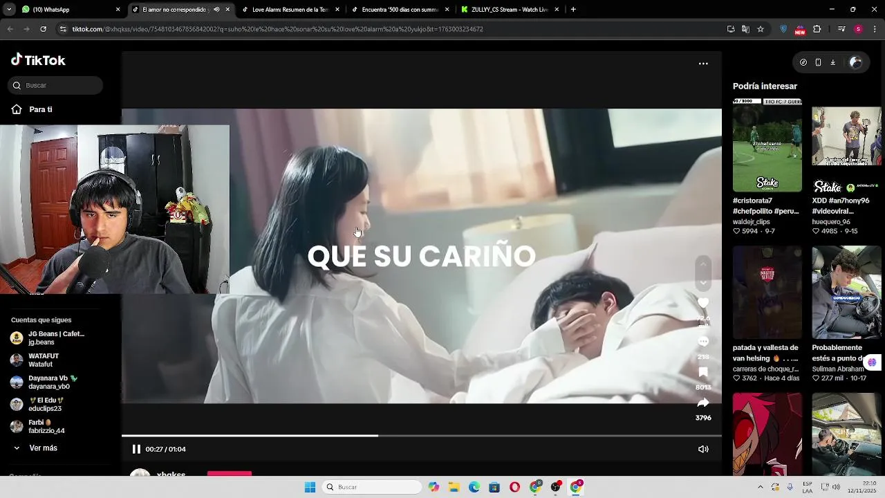Open Microsoft Store from taskbar
This screenshot has height=498, width=885.
click(494, 487)
